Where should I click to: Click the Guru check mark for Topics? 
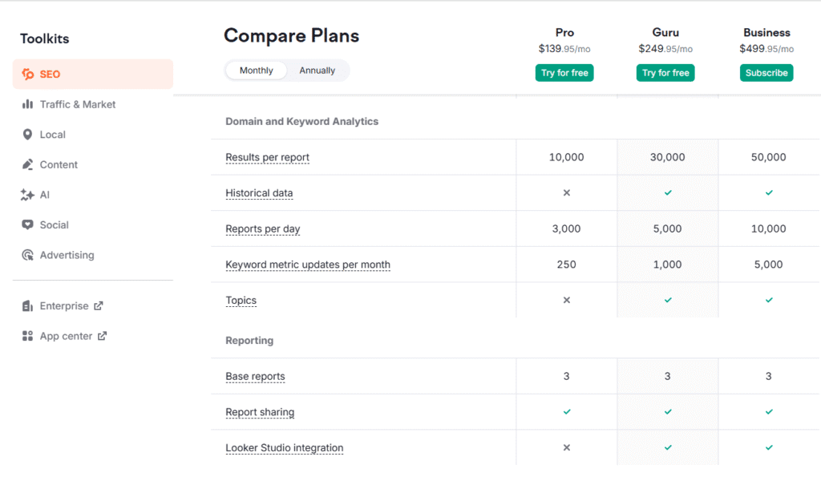coord(668,300)
